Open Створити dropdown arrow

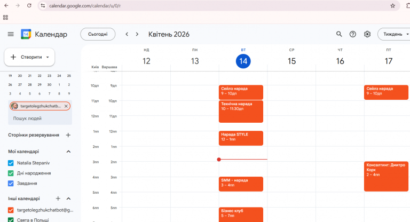[48, 57]
